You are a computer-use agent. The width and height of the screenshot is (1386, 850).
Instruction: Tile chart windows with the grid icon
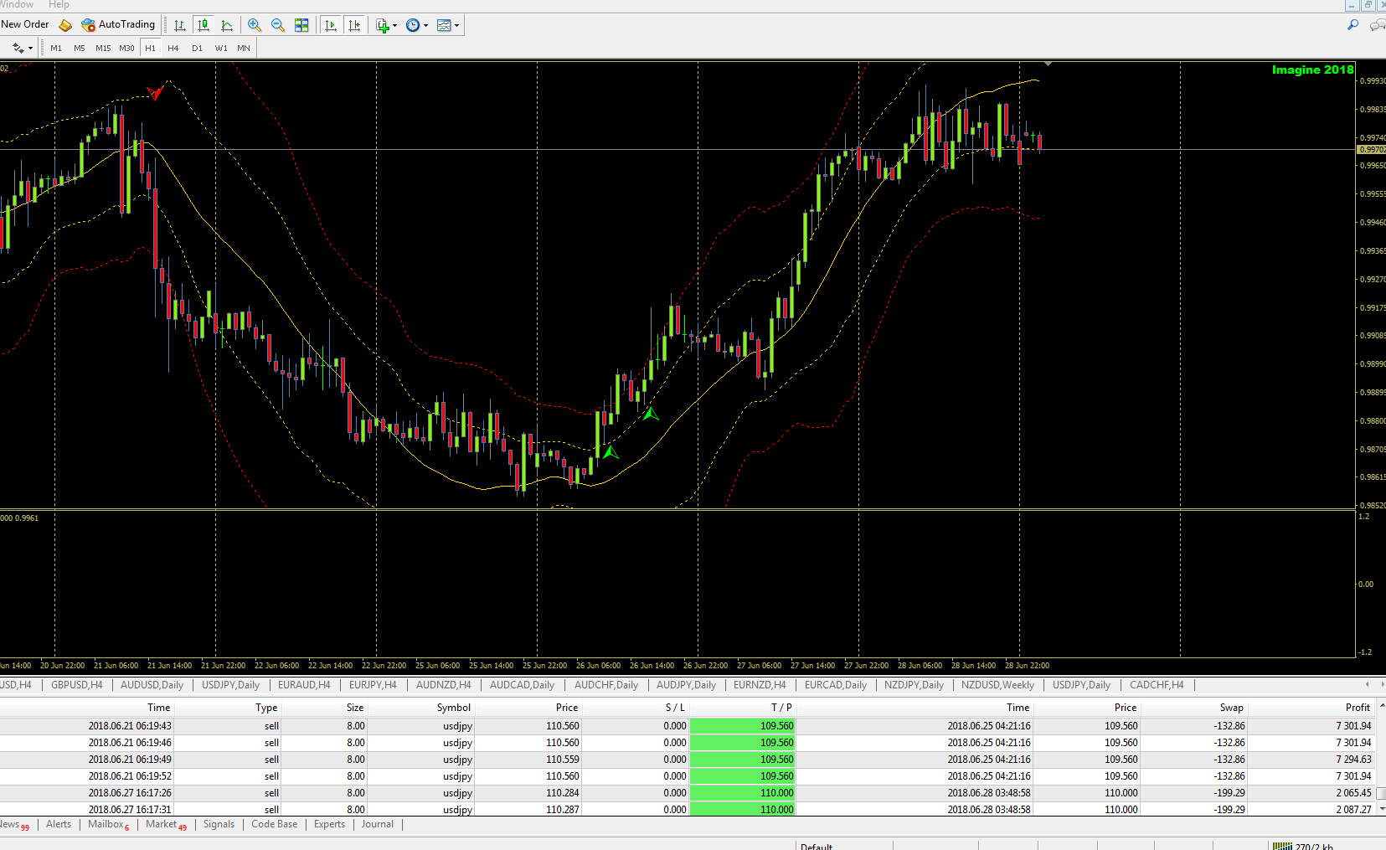(301, 25)
